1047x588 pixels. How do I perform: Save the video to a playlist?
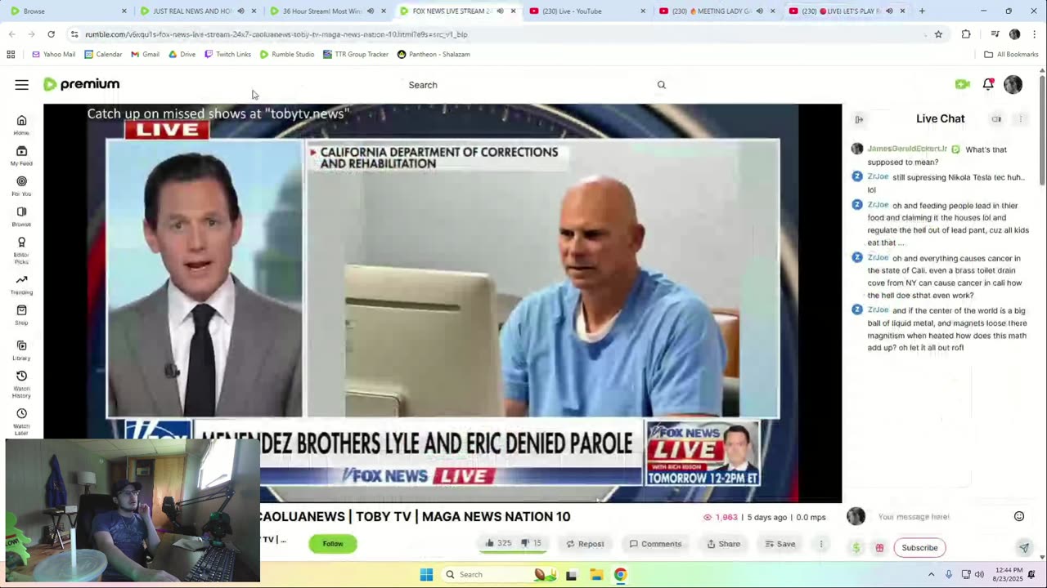tap(780, 544)
